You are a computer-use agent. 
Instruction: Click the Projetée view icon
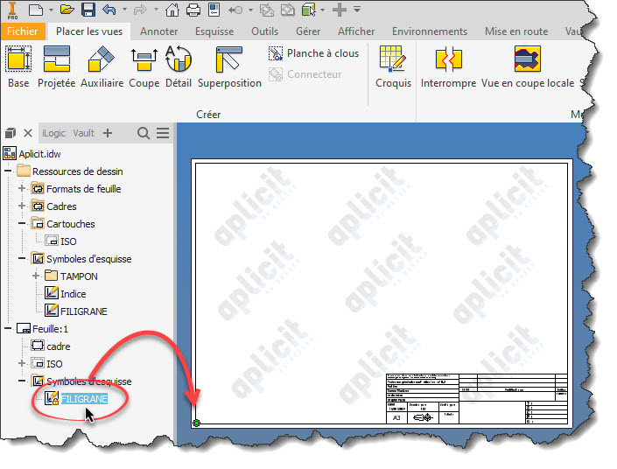tap(56, 67)
